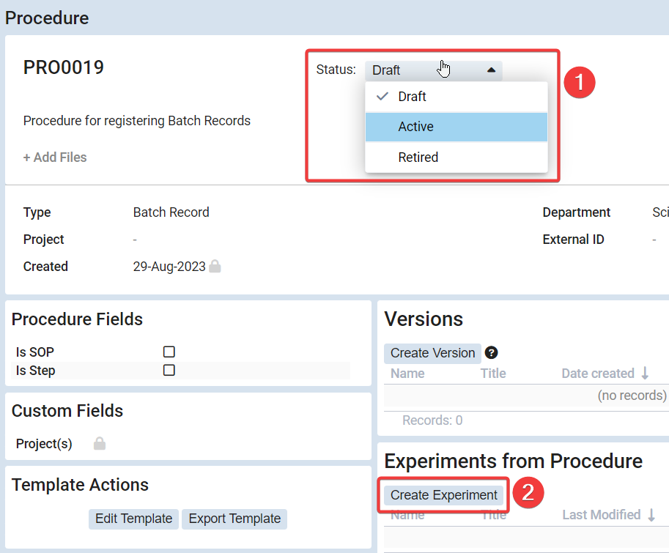Viewport: 669px width, 553px height.
Task: Collapse the Status dropdown showing Draft
Action: pyautogui.click(x=433, y=70)
